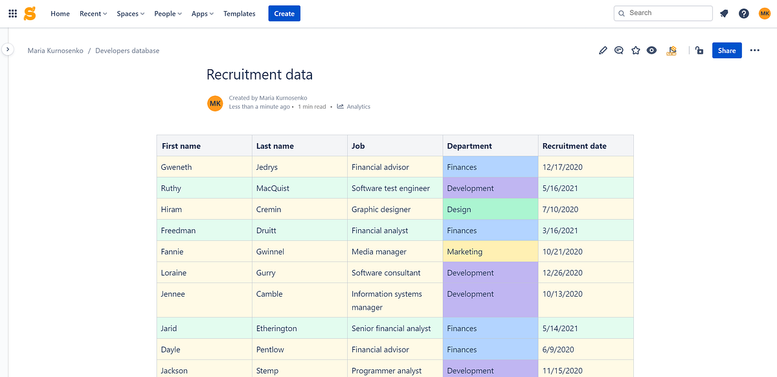
Task: Select Home in the navigation bar
Action: pyautogui.click(x=60, y=13)
